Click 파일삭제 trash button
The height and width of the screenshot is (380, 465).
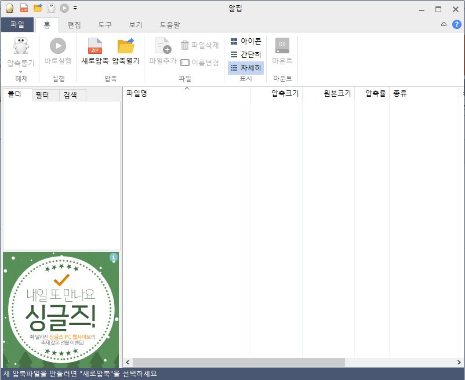coord(200,45)
